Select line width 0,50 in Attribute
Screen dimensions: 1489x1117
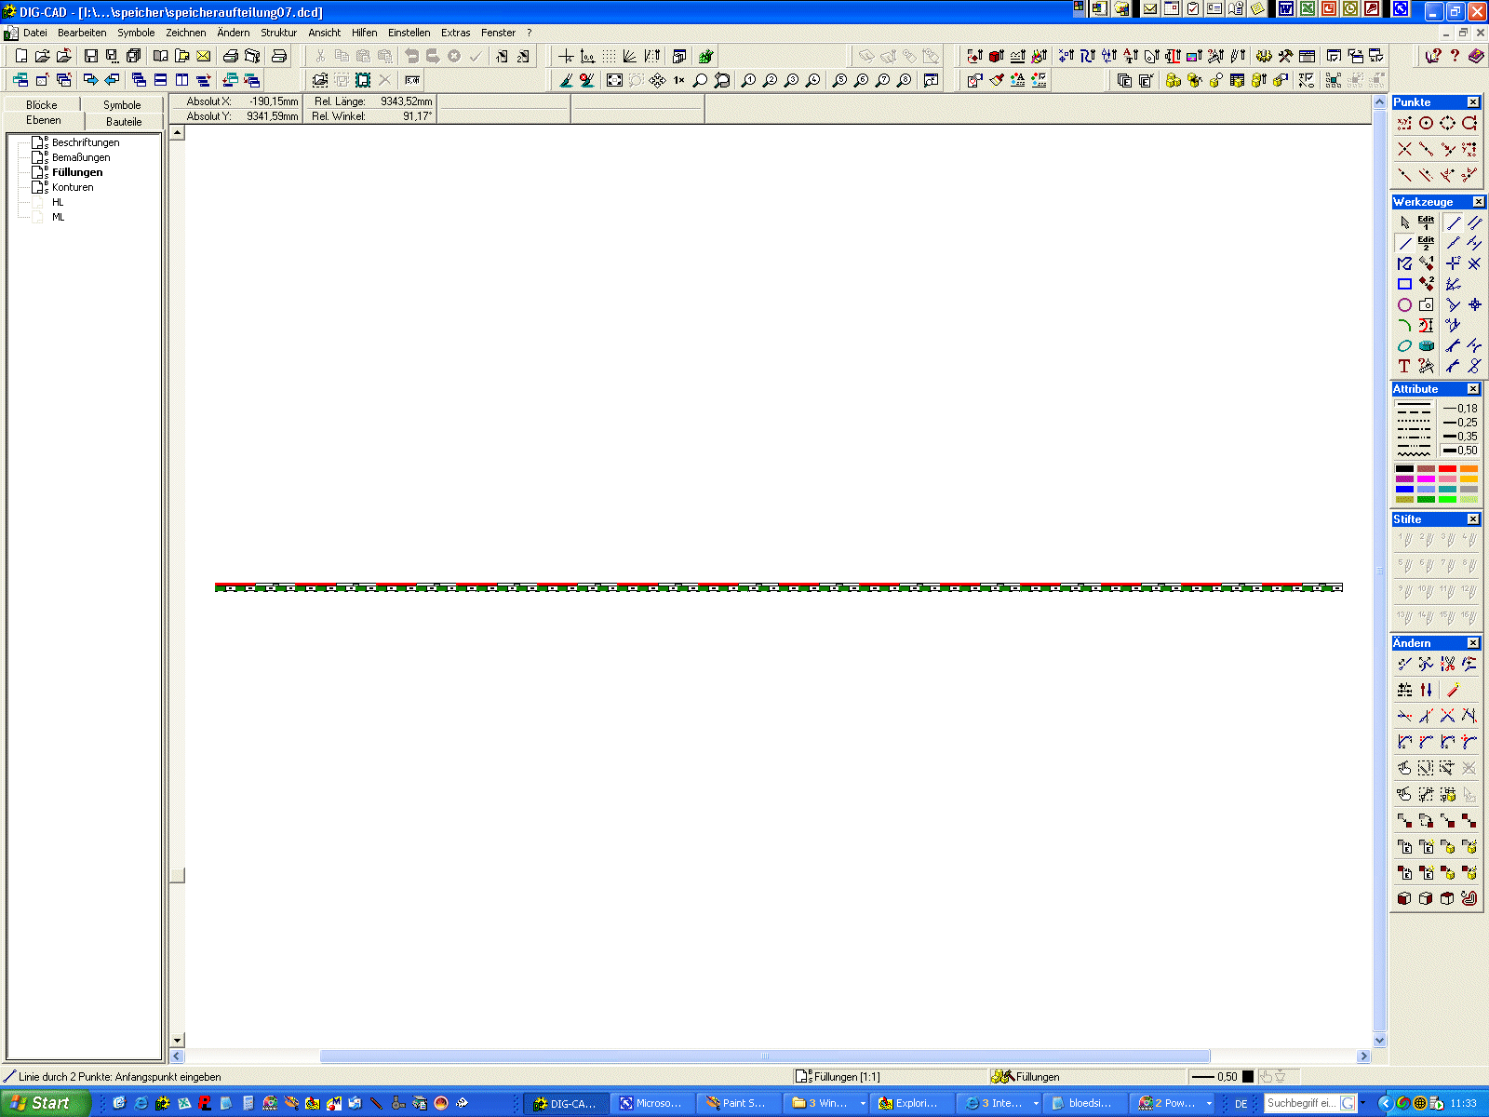point(1460,451)
